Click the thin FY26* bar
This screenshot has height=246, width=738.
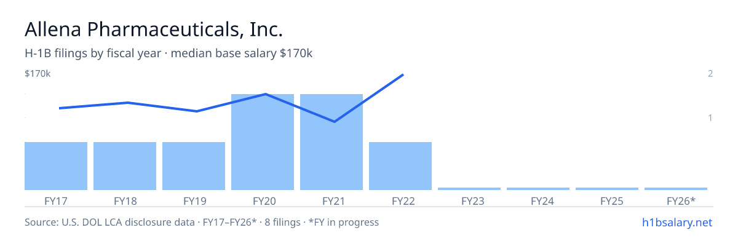pos(676,189)
